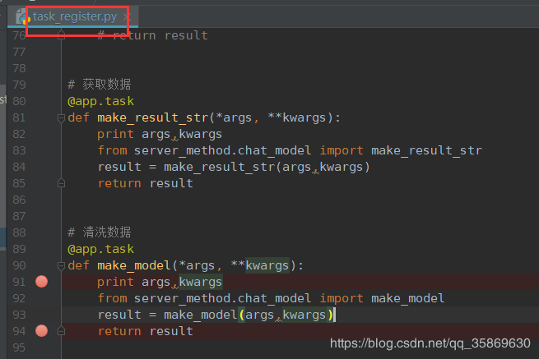This screenshot has width=539, height=359.
Task: Click line number 80 in the gutter
Action: (x=19, y=101)
